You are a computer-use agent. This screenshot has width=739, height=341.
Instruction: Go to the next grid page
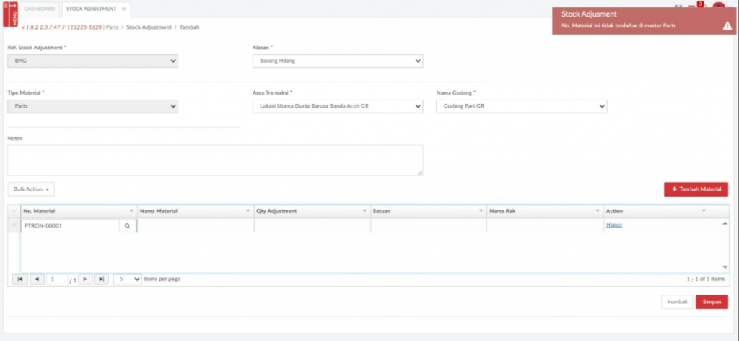pos(85,279)
